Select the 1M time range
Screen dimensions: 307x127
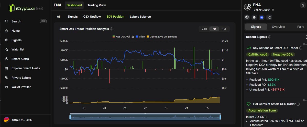click(224, 29)
